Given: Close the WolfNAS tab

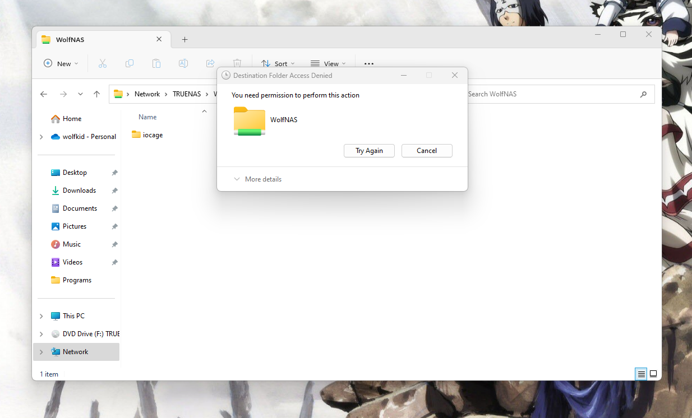Looking at the screenshot, I should [159, 39].
